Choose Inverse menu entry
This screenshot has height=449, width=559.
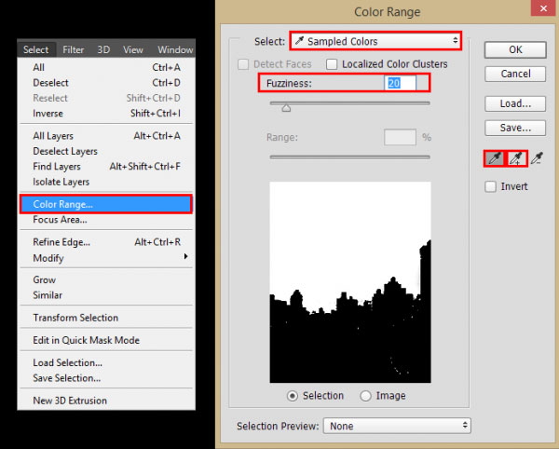(106, 114)
